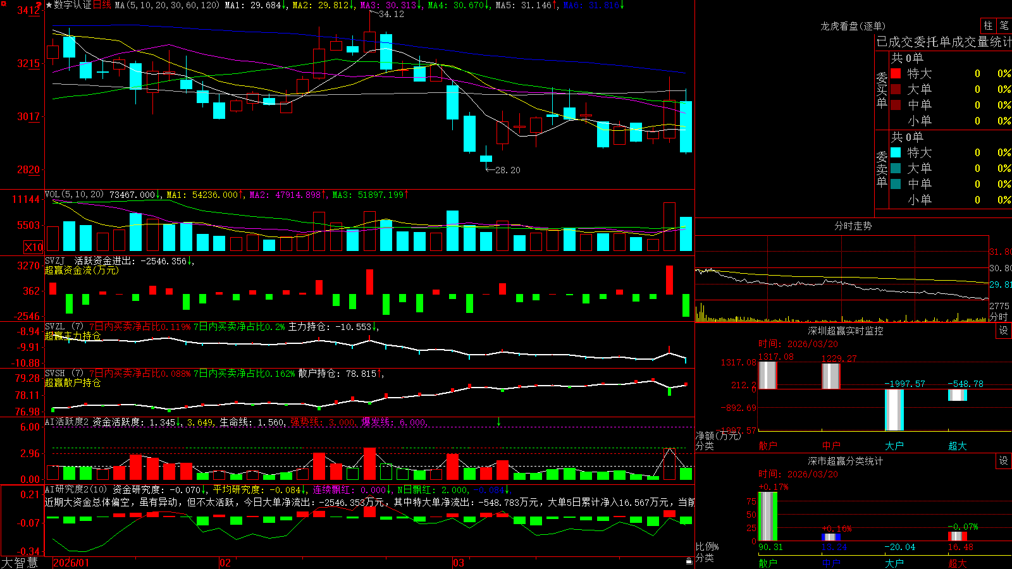Viewport: 1012px width, 569px height.
Task: Select the SVZJ indicator label
Action: (x=55, y=261)
